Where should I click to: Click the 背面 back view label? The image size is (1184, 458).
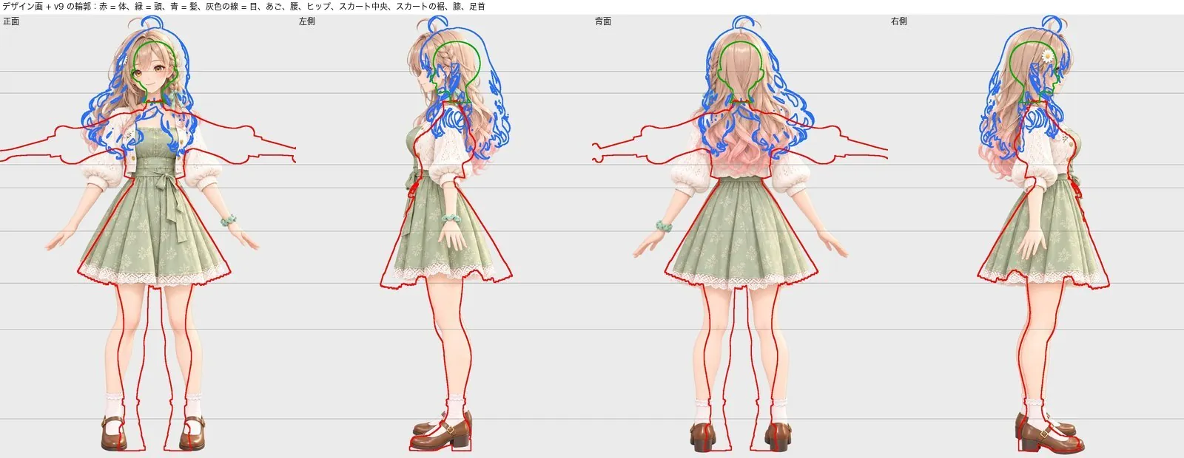[603, 21]
